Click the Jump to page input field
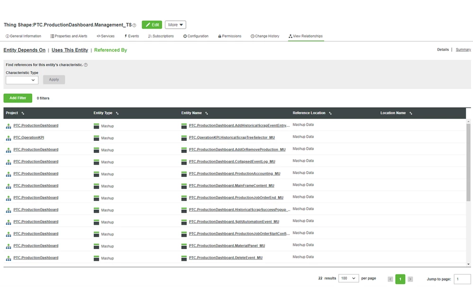The height and width of the screenshot is (305, 473). 462,279
